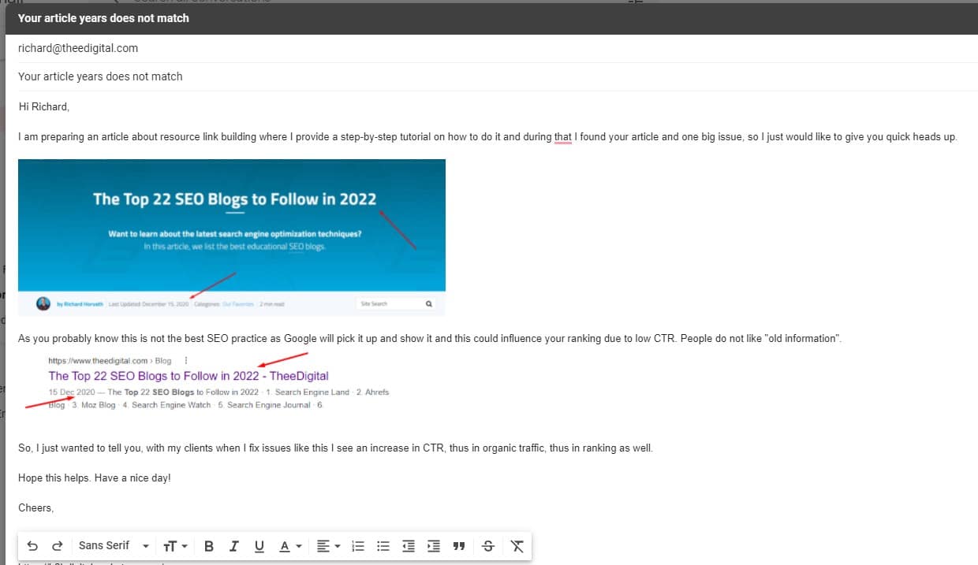Increase the indent
Viewport: 978px width, 565px height.
[x=434, y=545]
